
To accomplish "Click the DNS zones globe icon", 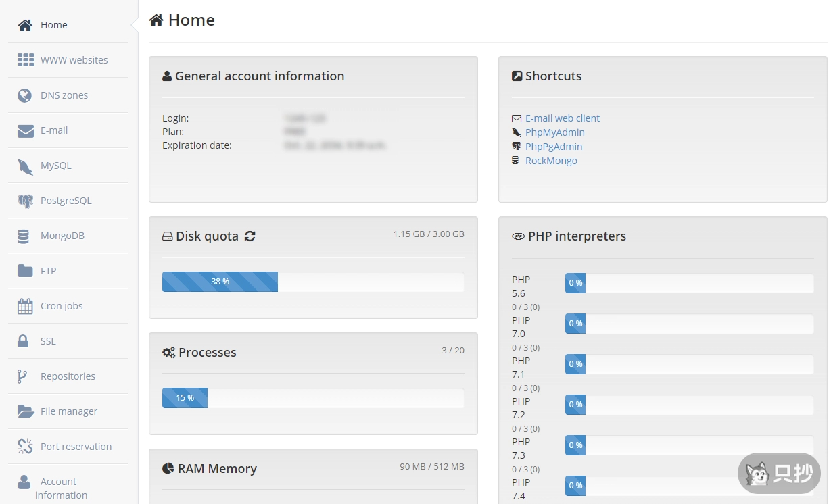I will (25, 95).
